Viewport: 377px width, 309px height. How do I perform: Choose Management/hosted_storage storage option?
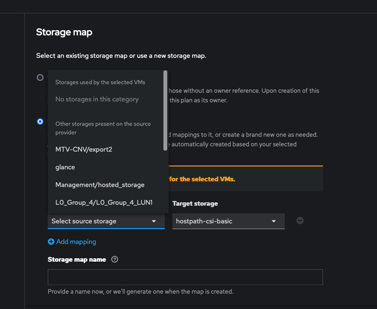tap(100, 185)
